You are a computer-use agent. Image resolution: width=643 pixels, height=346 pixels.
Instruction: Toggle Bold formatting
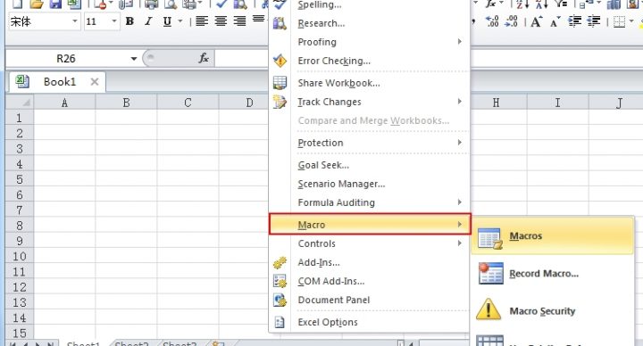tap(129, 21)
